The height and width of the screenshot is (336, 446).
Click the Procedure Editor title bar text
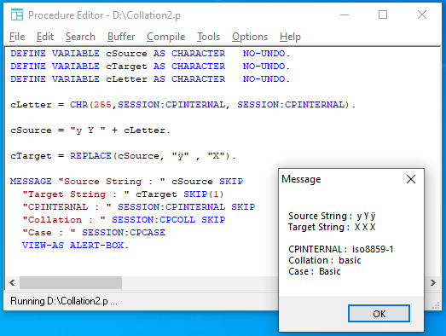pyautogui.click(x=104, y=15)
